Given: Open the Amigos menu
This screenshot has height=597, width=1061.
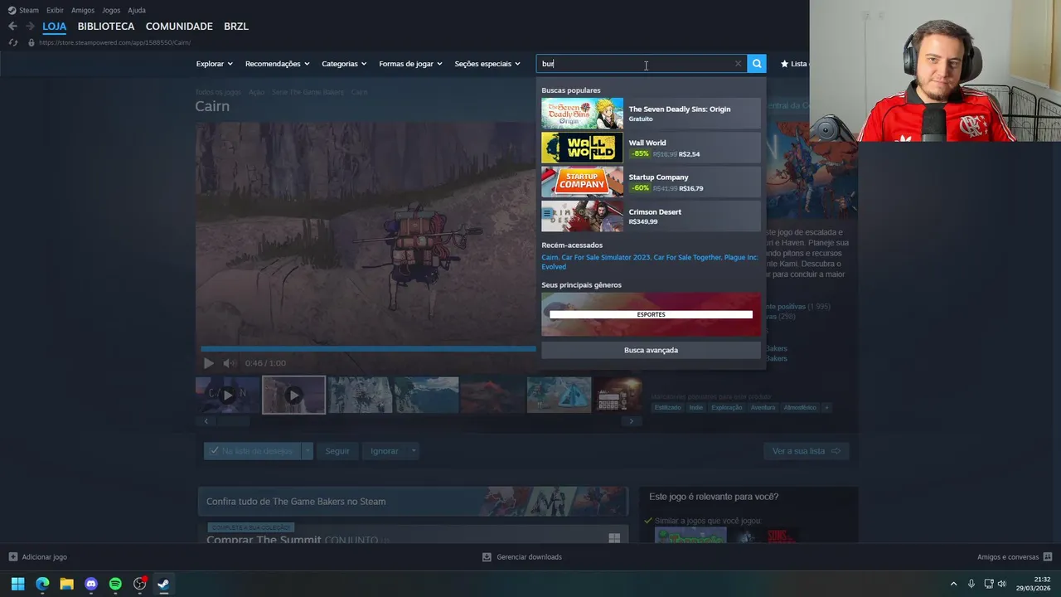Looking at the screenshot, I should point(83,10).
